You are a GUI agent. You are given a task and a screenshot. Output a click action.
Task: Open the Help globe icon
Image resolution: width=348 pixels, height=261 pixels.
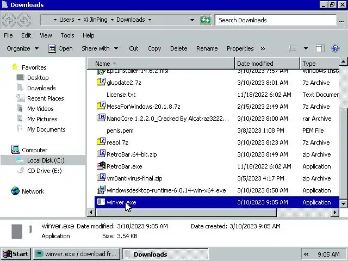tap(335, 48)
